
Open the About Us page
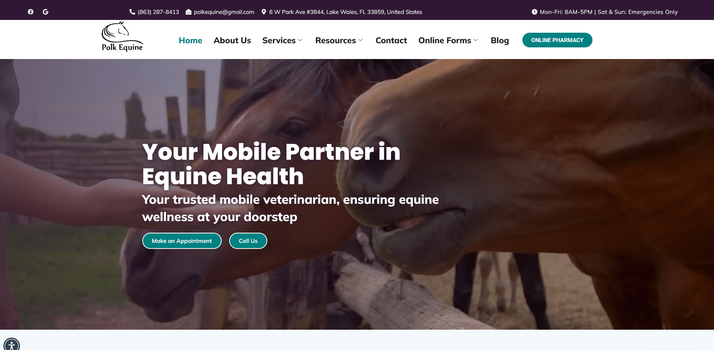pos(232,40)
